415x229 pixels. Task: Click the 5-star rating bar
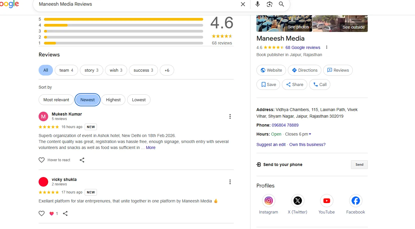123,19
